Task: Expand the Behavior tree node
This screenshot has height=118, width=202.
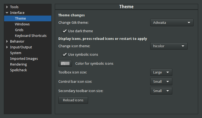Action: 7,42
